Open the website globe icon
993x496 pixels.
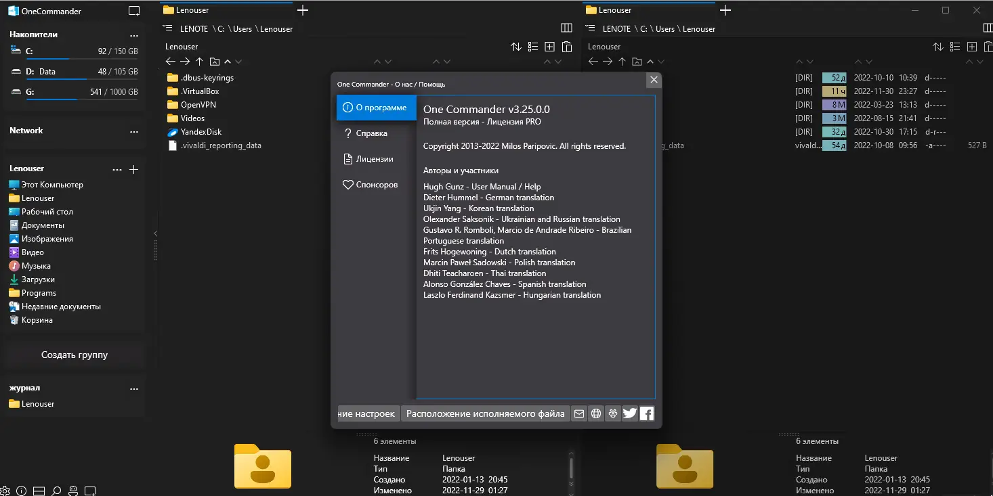[x=596, y=413]
